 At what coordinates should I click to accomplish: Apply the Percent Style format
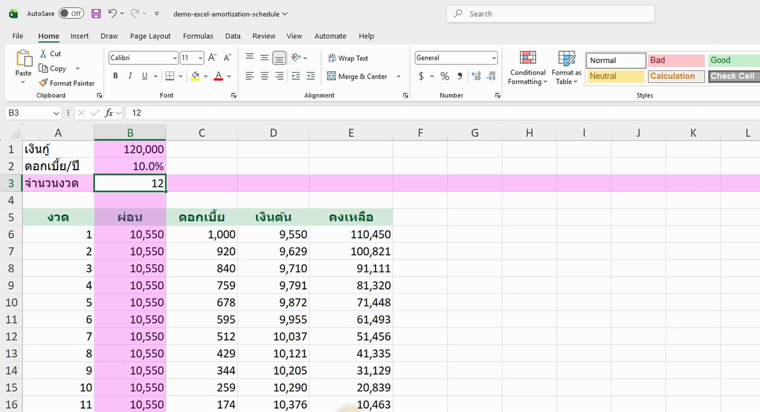click(x=445, y=76)
